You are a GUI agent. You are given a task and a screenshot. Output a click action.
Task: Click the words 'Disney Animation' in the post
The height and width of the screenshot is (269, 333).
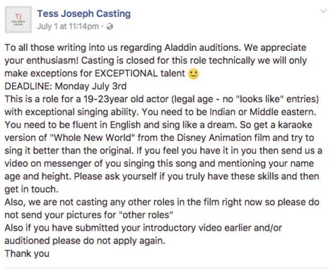[214, 138]
